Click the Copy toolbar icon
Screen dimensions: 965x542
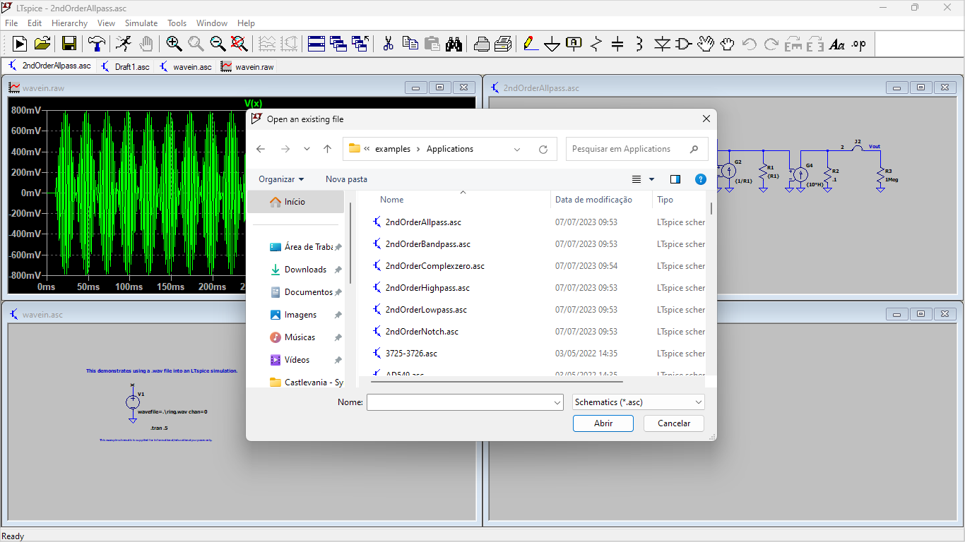coord(410,44)
